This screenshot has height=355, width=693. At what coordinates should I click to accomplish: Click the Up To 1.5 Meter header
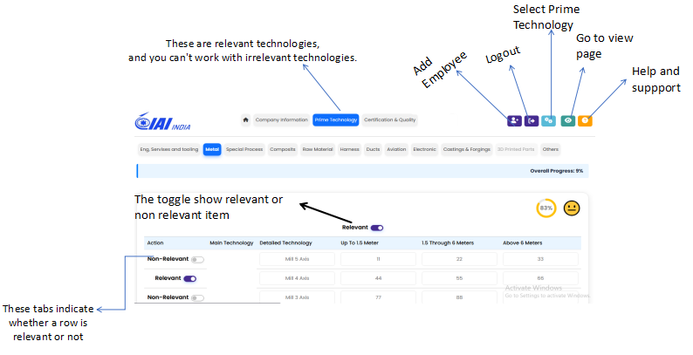pos(360,242)
